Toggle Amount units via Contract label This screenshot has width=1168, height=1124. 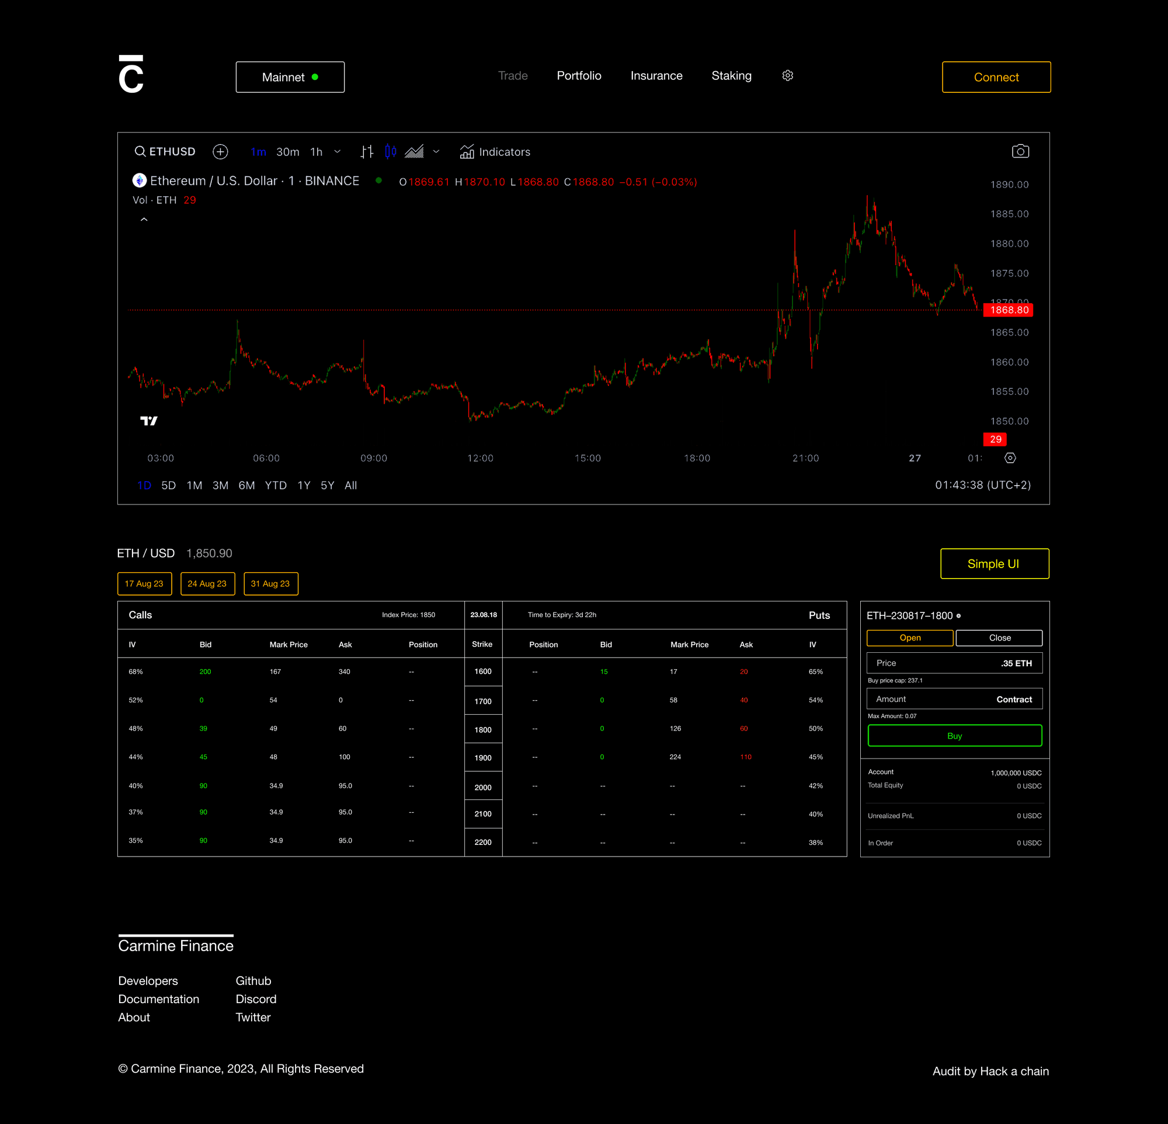(1014, 700)
